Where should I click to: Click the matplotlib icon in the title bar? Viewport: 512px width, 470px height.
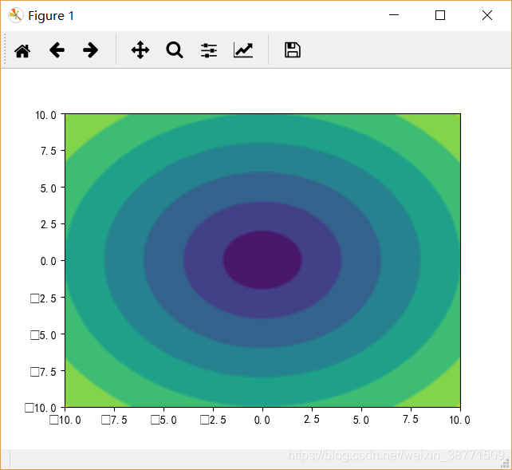click(16, 15)
